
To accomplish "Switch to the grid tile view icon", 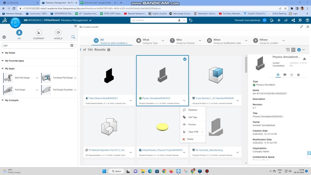I will pyautogui.click(x=294, y=50).
